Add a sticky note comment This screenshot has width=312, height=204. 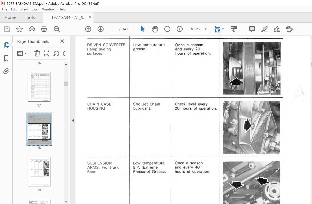(x=252, y=29)
